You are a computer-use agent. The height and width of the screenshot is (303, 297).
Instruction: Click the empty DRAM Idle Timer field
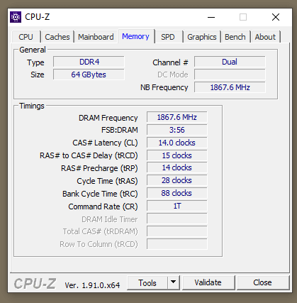pyautogui.click(x=177, y=219)
